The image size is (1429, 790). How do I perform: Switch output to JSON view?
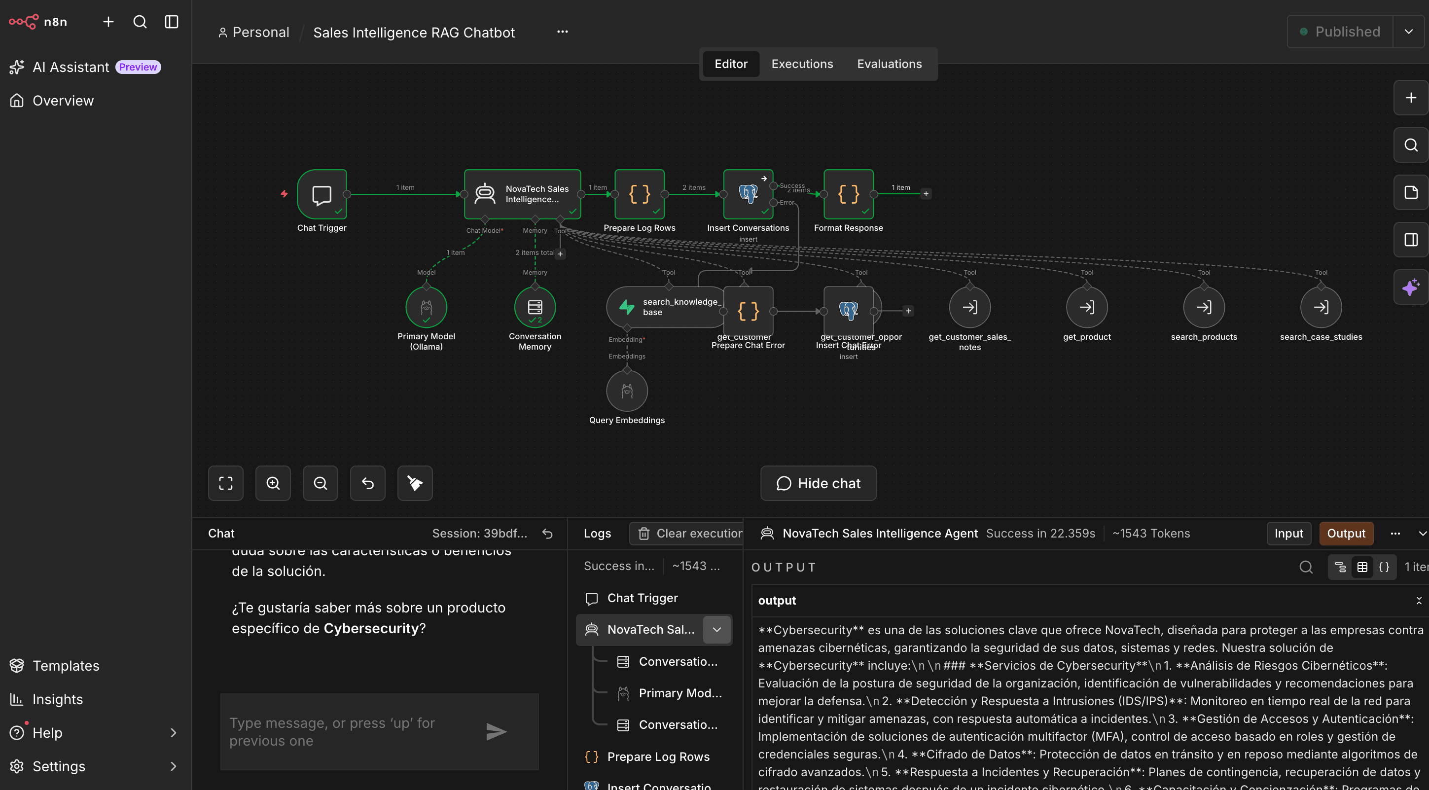click(x=1384, y=567)
